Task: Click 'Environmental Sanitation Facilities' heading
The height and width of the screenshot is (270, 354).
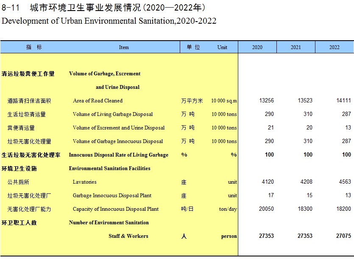Action: click(x=109, y=168)
